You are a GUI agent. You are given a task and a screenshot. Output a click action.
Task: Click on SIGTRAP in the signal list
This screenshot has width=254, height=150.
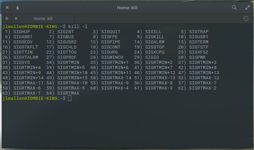click(199, 32)
